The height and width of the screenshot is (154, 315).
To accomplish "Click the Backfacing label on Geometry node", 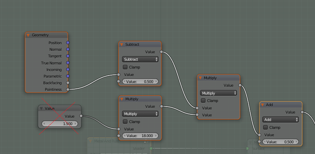I will pyautogui.click(x=52, y=83).
